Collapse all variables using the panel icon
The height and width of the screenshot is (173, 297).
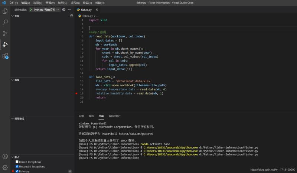click(x=71, y=16)
